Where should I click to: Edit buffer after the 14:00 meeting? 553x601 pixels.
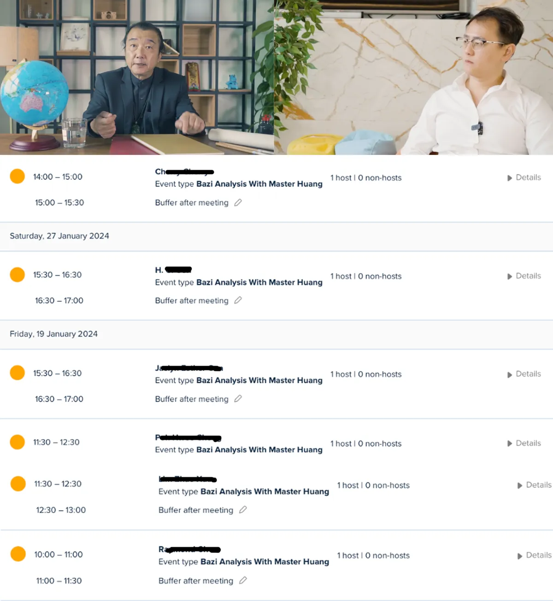pos(238,202)
